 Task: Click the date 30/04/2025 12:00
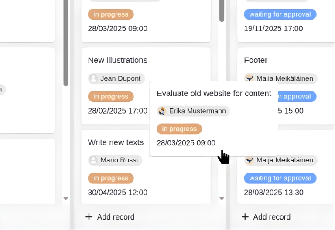[x=117, y=193]
